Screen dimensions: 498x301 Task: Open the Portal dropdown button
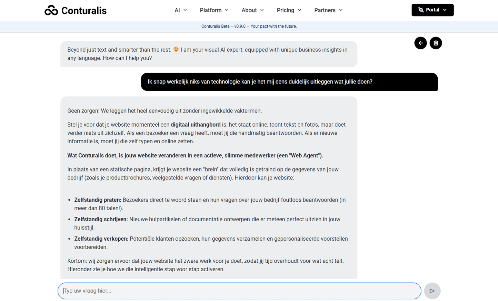432,10
